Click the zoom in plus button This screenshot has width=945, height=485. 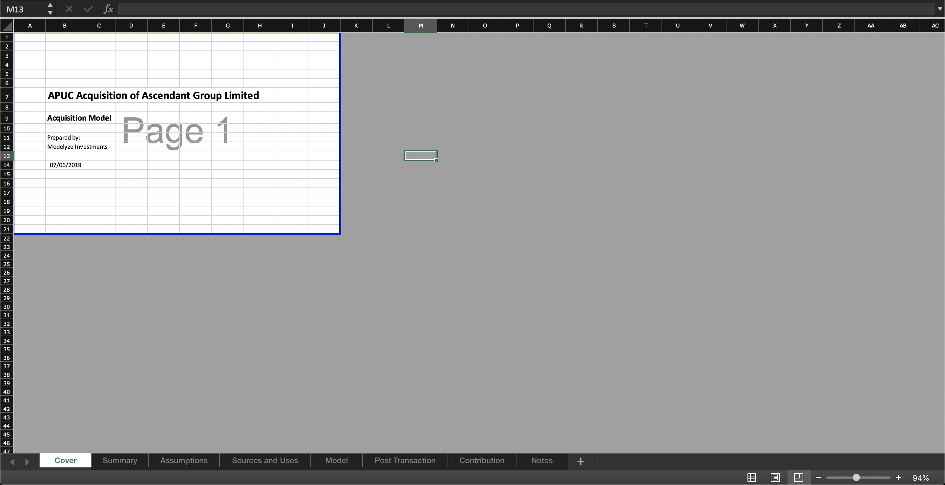[x=898, y=477]
